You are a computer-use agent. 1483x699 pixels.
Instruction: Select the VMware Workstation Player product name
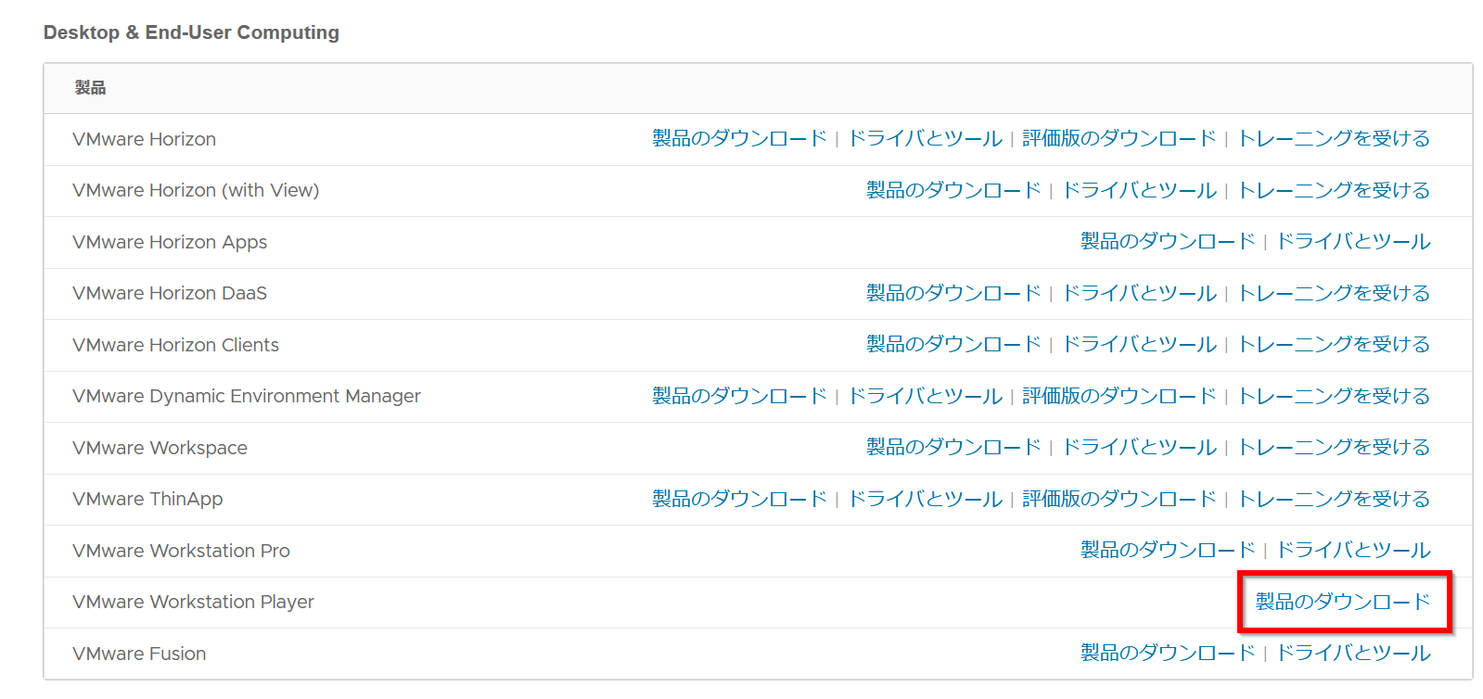(x=193, y=602)
